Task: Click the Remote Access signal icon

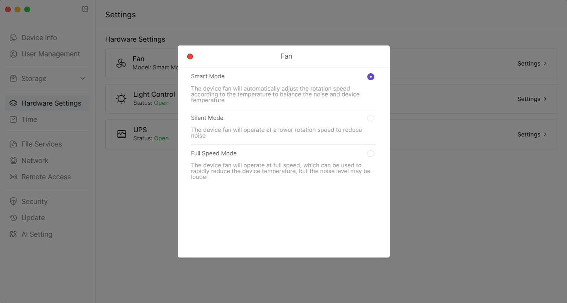Action: [13, 177]
